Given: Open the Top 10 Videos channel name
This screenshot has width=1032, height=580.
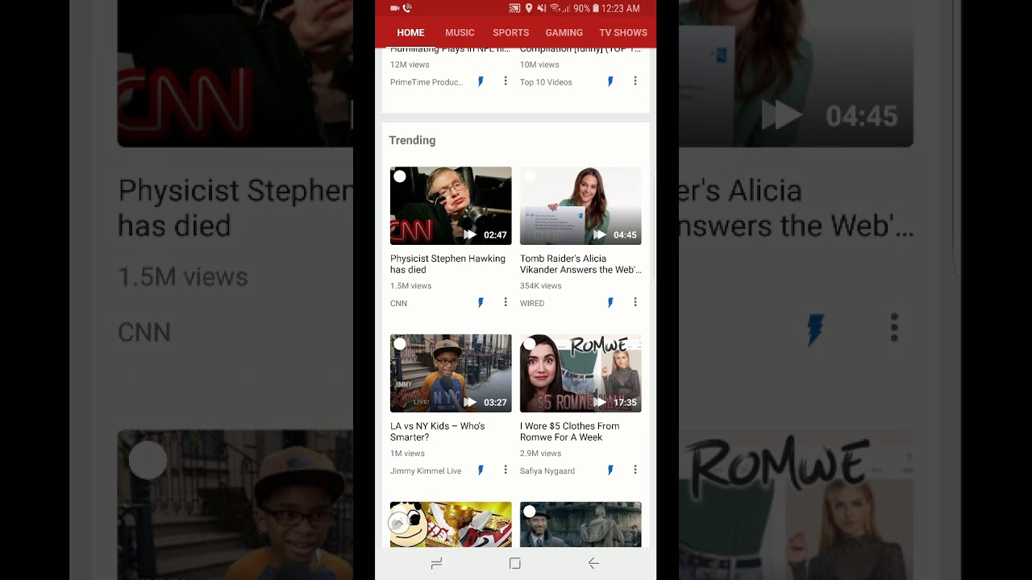Looking at the screenshot, I should (546, 82).
